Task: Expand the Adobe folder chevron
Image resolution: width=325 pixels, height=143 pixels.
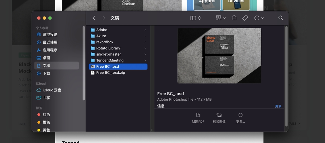Action: [x=145, y=30]
